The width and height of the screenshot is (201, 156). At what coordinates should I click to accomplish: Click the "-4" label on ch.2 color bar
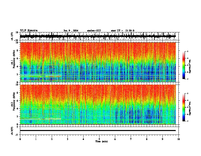coord(187,100)
